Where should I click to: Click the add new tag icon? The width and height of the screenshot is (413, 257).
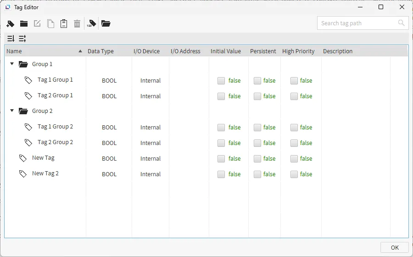(x=11, y=23)
